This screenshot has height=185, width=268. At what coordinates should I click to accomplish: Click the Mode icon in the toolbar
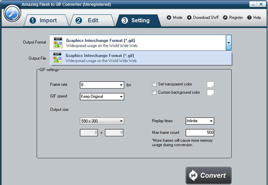tap(169, 17)
